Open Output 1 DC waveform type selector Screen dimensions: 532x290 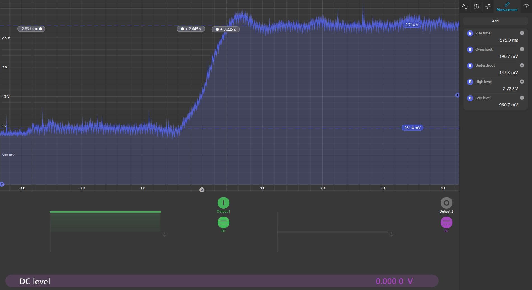point(223,223)
